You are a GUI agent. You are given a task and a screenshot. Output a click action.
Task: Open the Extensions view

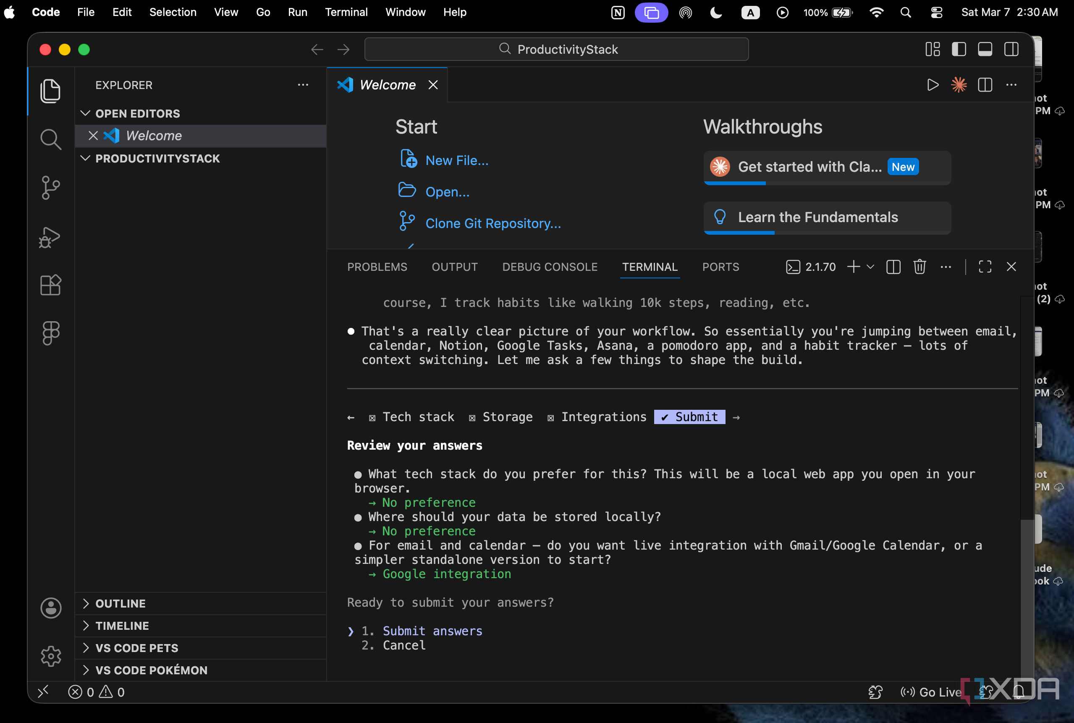coord(51,285)
